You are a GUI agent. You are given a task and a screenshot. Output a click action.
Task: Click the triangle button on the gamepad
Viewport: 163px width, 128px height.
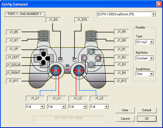click(91, 52)
